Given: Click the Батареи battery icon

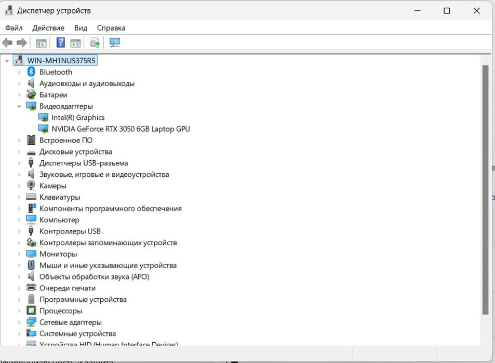Looking at the screenshot, I should 31,94.
